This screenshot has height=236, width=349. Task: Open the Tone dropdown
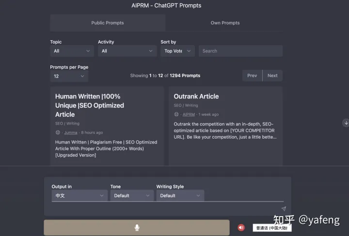pyautogui.click(x=132, y=196)
